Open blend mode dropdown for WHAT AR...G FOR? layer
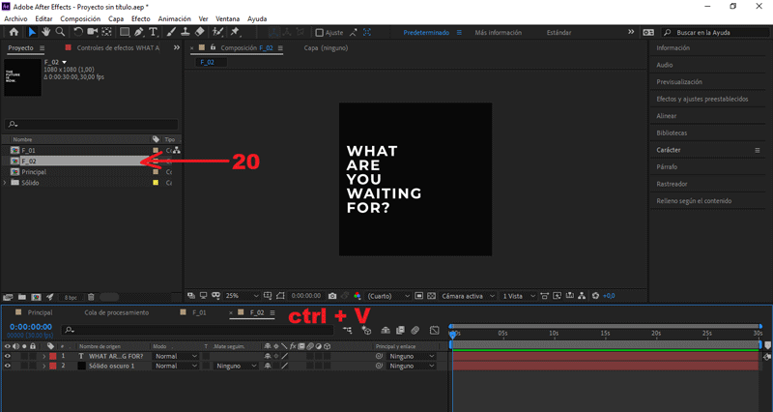 tap(176, 356)
